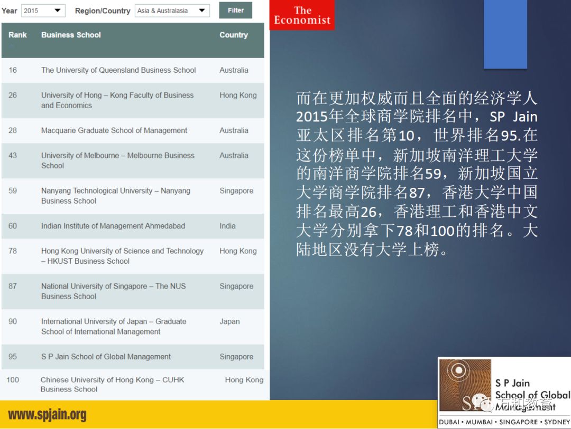Image resolution: width=571 pixels, height=429 pixels.
Task: Click University of Hong Kong Faculty of Business row
Action: tap(133, 100)
